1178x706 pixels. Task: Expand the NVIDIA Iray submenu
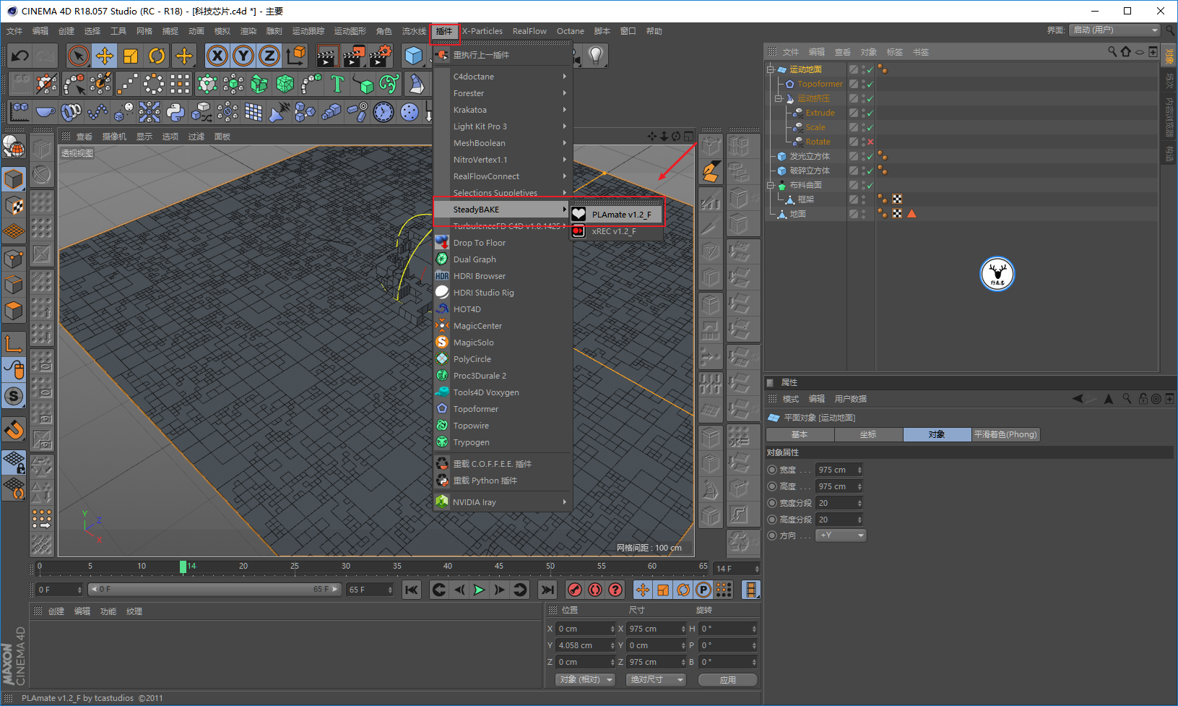tap(503, 502)
